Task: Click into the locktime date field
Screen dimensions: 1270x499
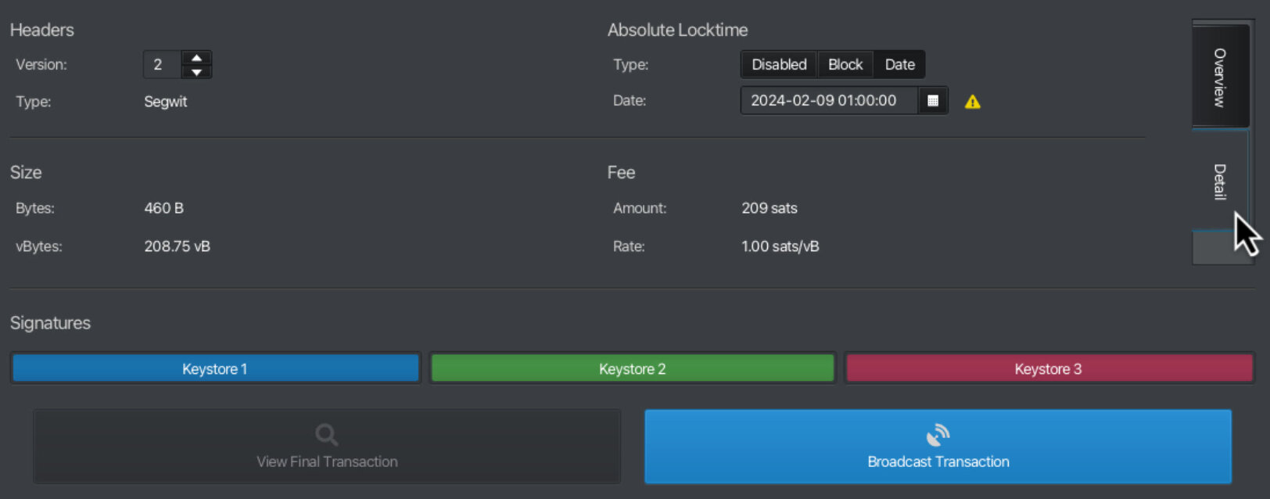Action: (x=829, y=101)
